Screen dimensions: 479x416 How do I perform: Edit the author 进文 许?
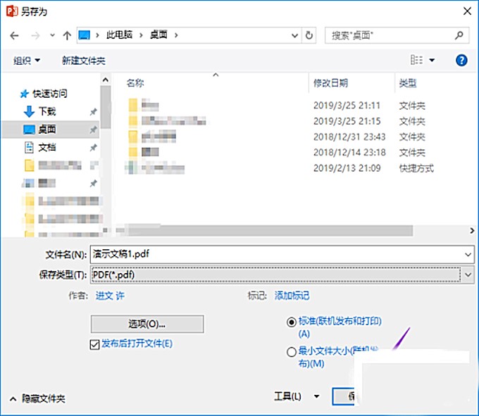click(110, 296)
